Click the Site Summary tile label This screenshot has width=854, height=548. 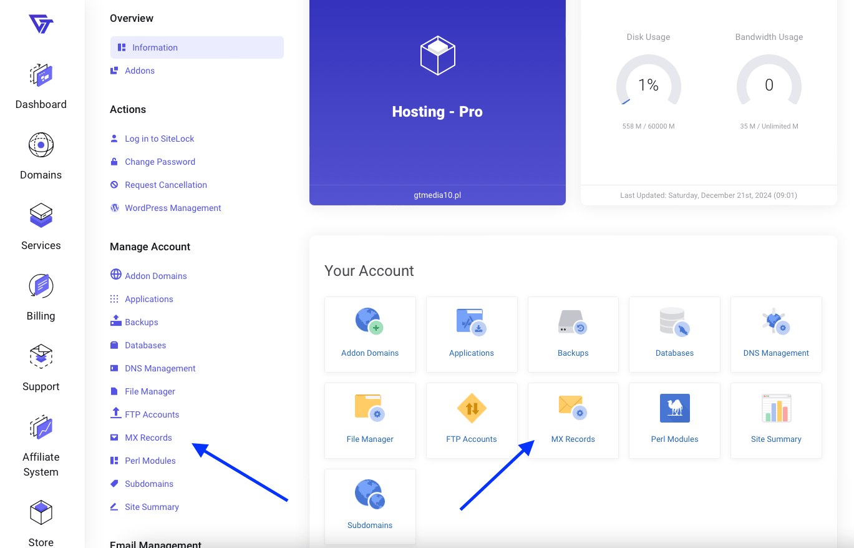click(x=776, y=439)
